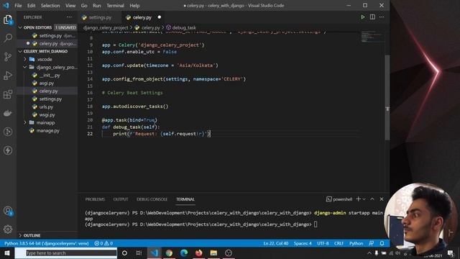Open File Explorer from the taskbar
The width and height of the screenshot is (460, 259).
[213, 253]
